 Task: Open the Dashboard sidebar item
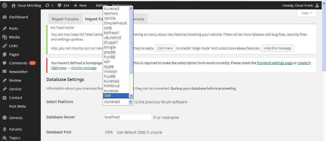18,17
